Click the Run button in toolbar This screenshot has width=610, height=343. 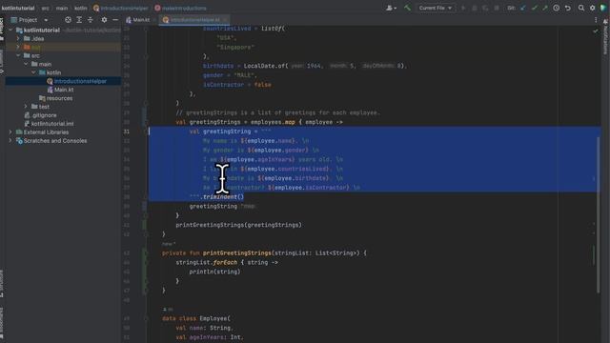pyautogui.click(x=463, y=8)
